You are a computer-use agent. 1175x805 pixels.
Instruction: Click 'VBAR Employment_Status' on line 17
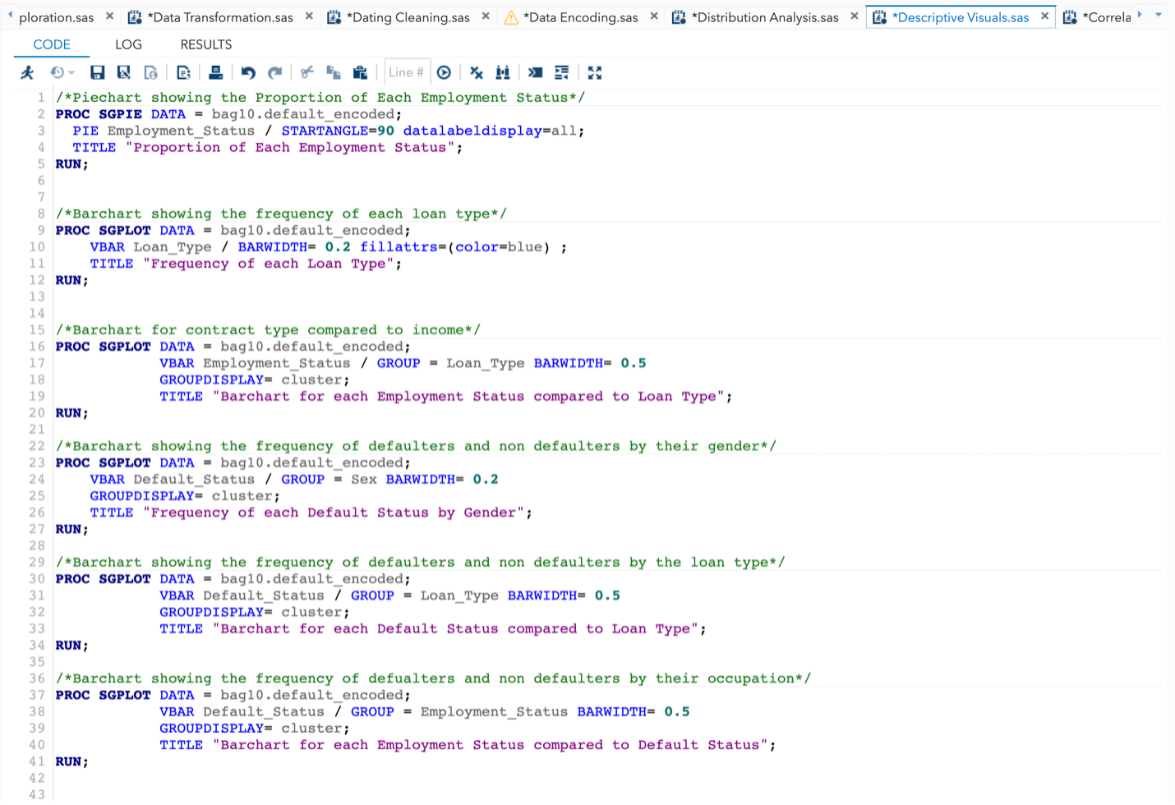point(255,363)
